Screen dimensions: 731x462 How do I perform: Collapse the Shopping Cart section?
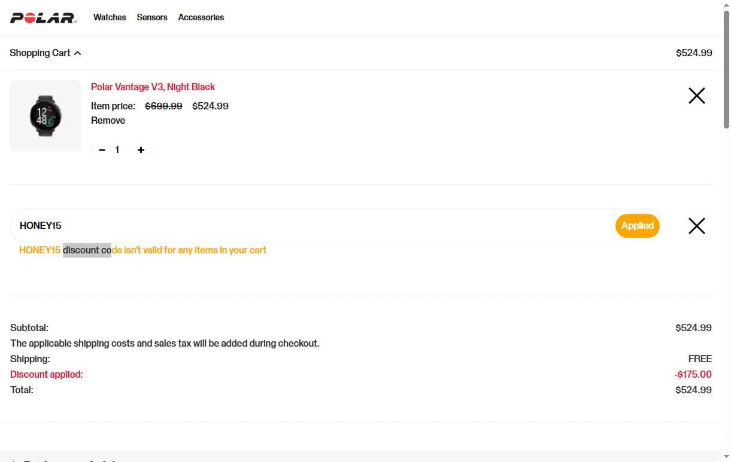[x=46, y=53]
